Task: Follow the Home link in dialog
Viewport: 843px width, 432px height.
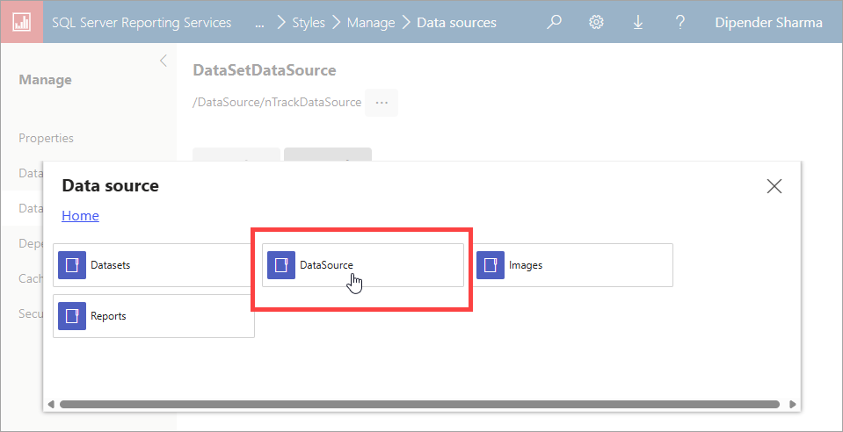Action: [x=80, y=215]
